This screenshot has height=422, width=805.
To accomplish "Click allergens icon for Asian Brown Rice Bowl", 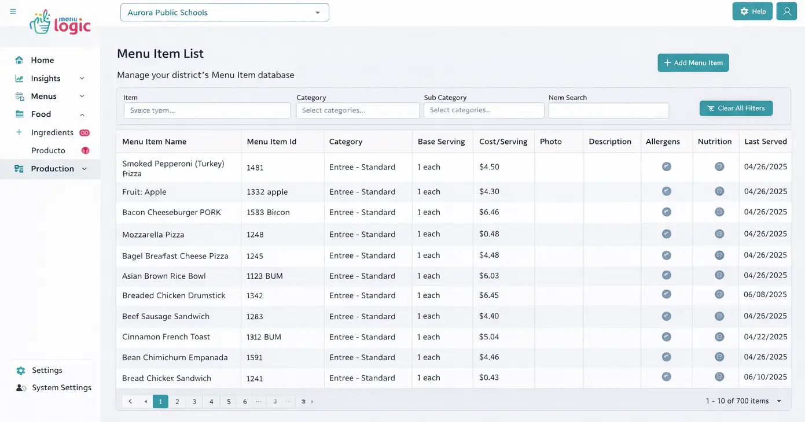I will pos(666,275).
